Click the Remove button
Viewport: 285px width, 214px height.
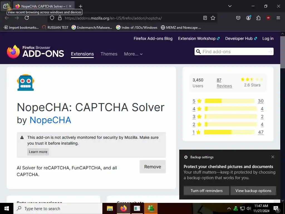coord(153,167)
